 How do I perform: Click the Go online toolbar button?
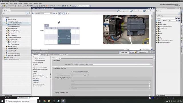(49, 6)
